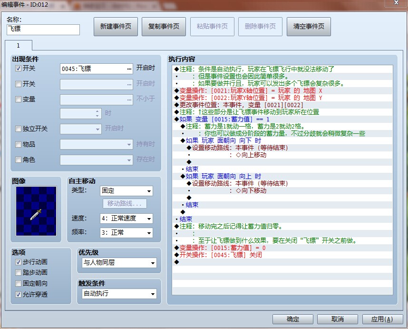Select 变量操作 [0015:蓄力值] = 0 line
The height and width of the screenshot is (329, 408).
coord(282,248)
